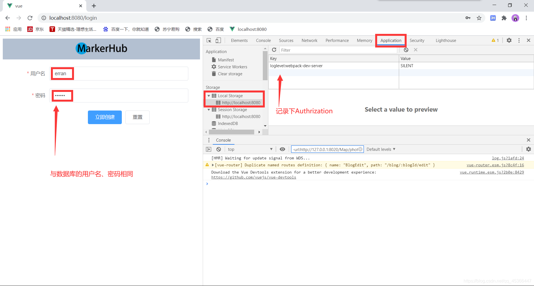Select the Application tab
The width and height of the screenshot is (534, 286).
(x=391, y=41)
